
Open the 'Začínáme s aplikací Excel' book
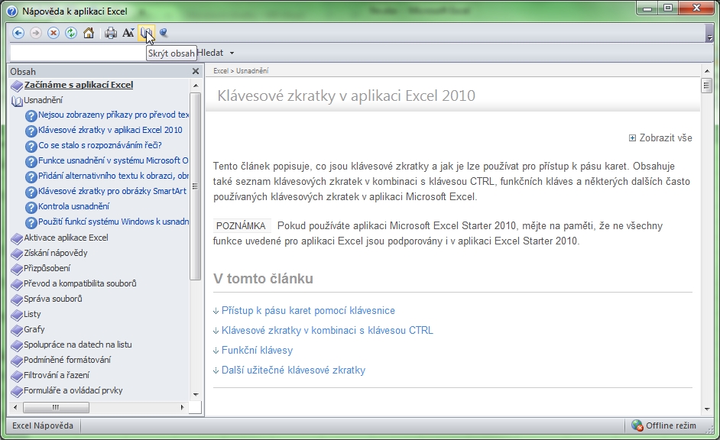click(x=79, y=85)
